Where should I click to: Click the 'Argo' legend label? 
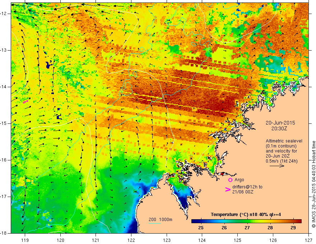click(239, 180)
